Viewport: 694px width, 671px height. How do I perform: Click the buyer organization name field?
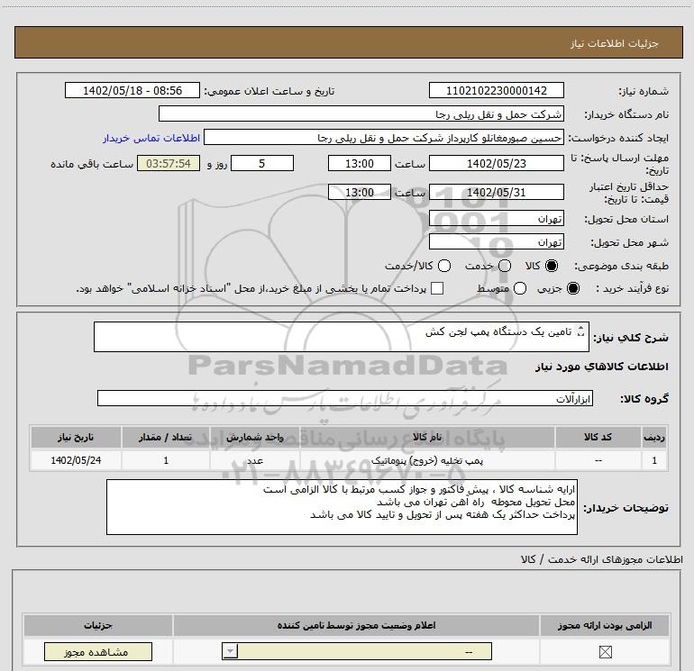point(361,113)
